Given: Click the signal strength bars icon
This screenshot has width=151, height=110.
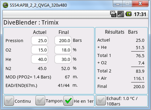Looking at the screenshot, I should point(121,14).
